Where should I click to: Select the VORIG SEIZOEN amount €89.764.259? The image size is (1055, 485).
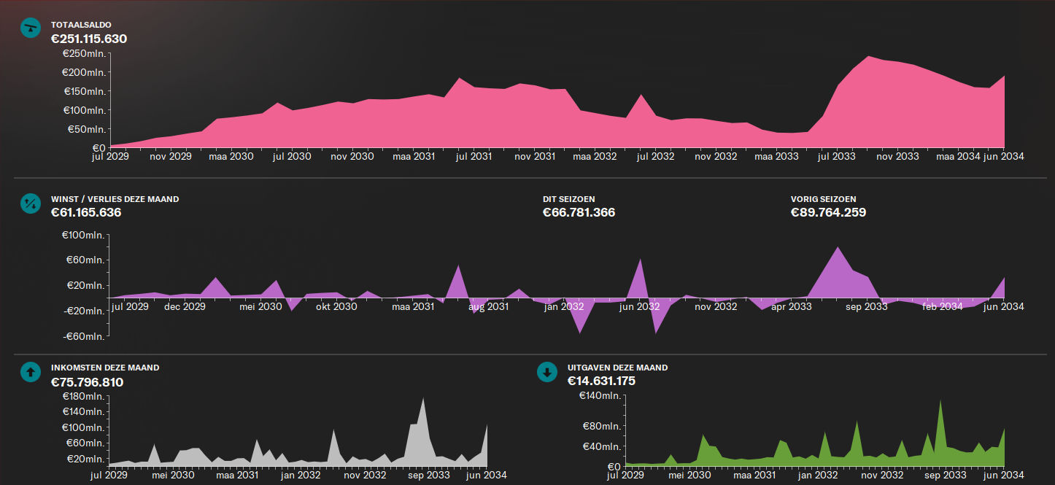click(x=828, y=213)
